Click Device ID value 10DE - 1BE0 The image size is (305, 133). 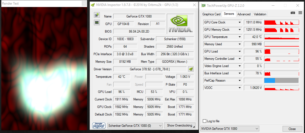[125, 39]
